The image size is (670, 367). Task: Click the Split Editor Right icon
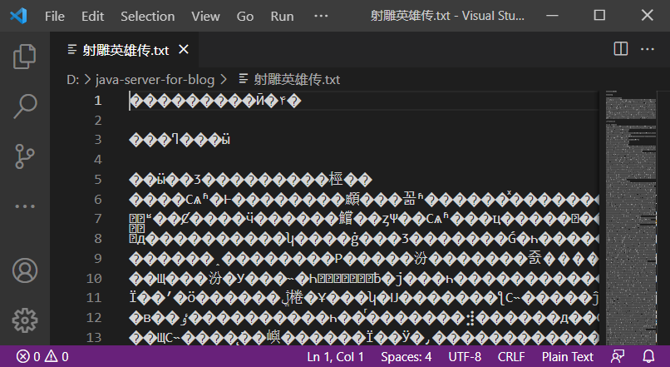point(620,49)
